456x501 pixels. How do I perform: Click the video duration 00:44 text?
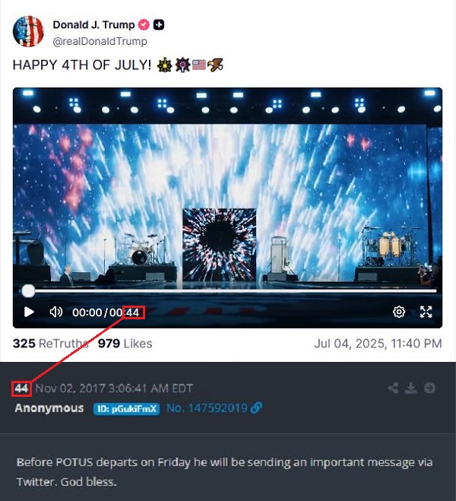coord(124,312)
